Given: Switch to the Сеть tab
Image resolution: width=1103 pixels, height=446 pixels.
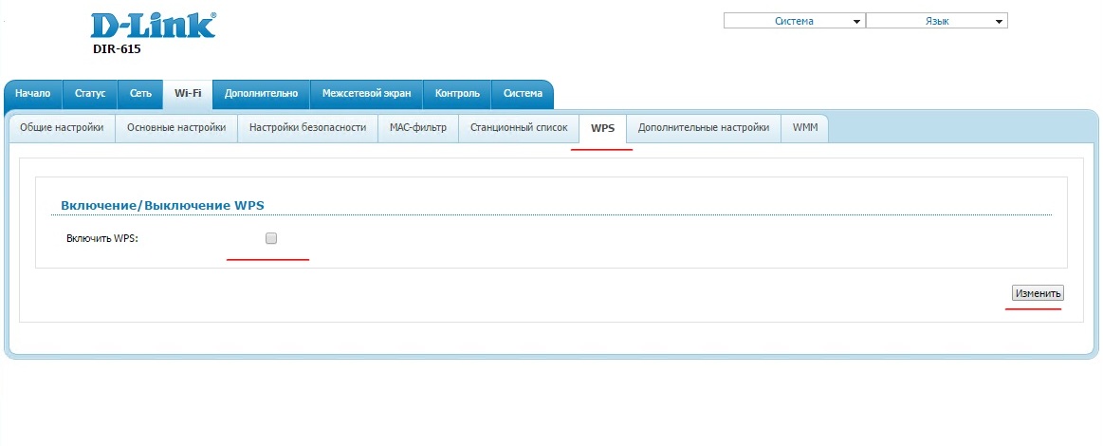Looking at the screenshot, I should click(140, 94).
